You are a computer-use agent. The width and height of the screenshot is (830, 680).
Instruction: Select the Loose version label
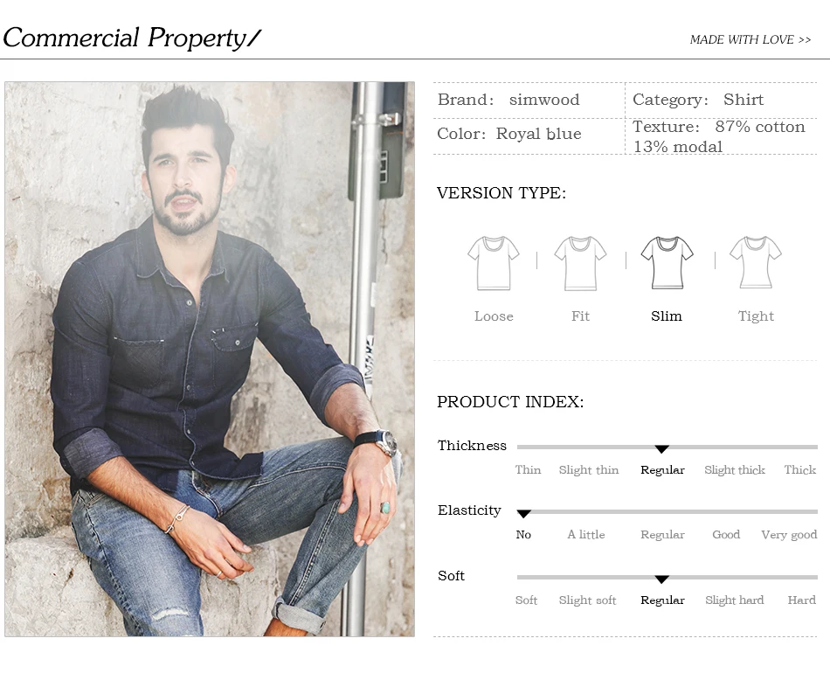494,316
